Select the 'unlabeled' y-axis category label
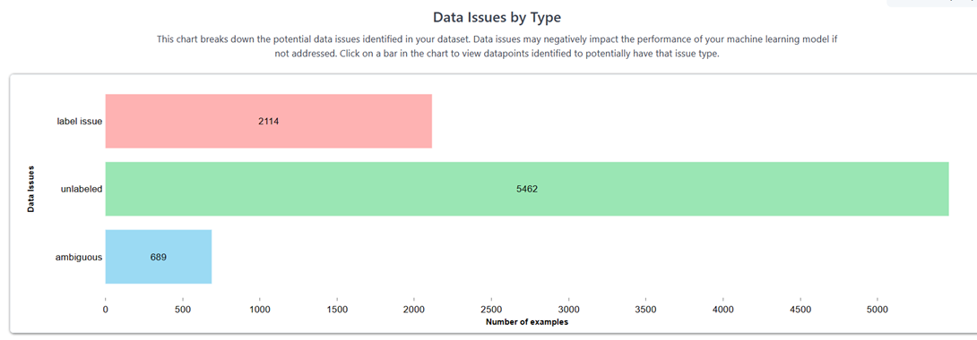This screenshot has height=340, width=977. click(x=81, y=190)
